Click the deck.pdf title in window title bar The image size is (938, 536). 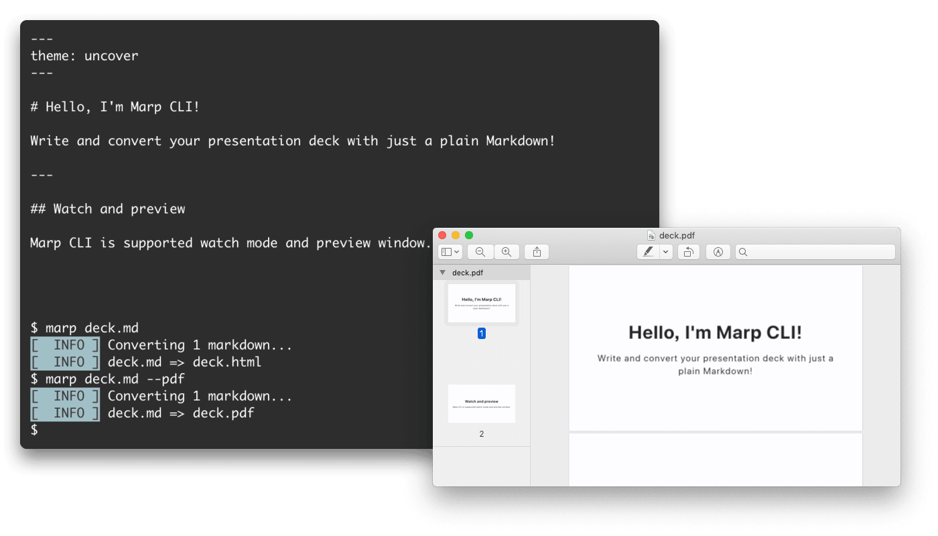677,235
